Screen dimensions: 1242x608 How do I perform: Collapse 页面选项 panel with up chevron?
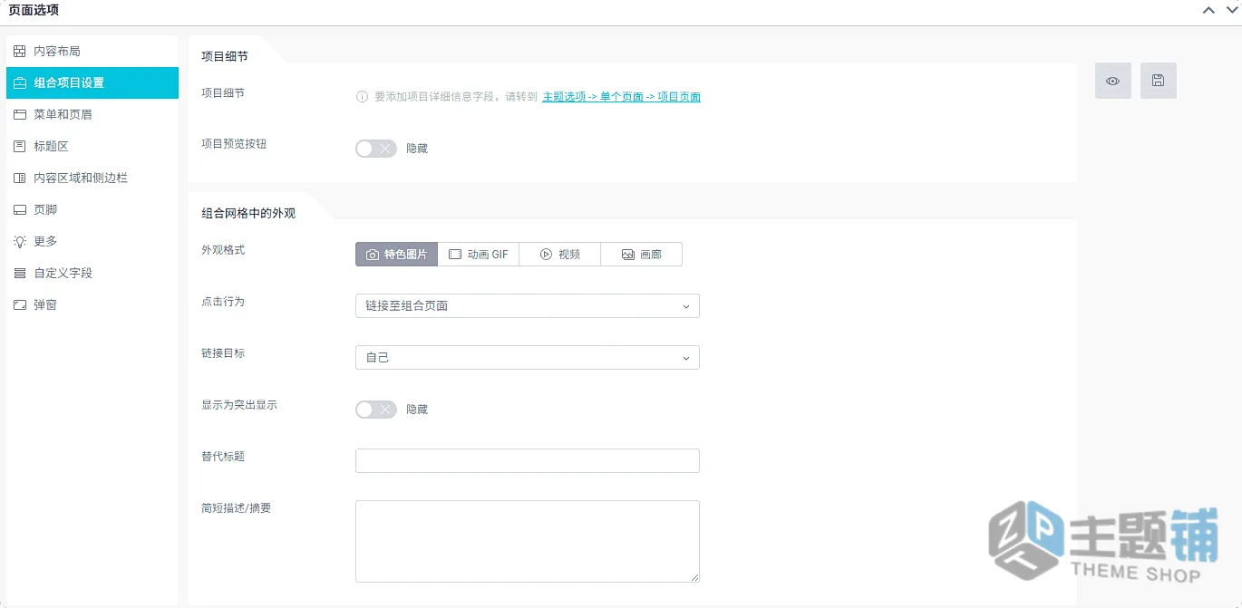click(x=1208, y=10)
